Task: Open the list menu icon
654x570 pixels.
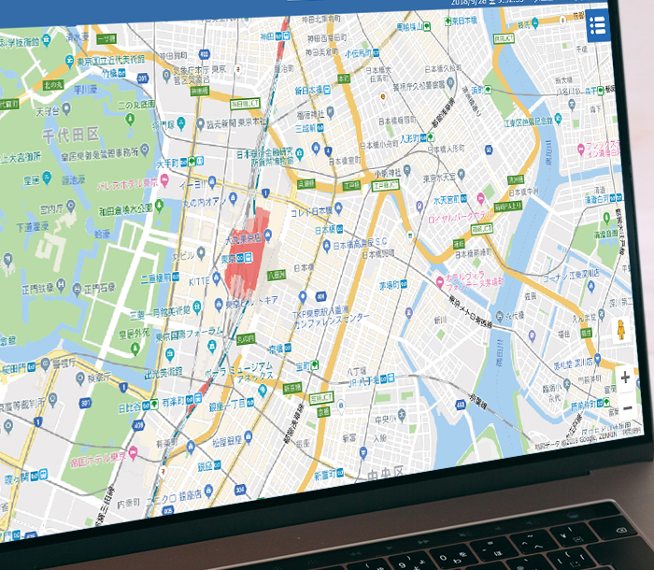Action: 598,26
